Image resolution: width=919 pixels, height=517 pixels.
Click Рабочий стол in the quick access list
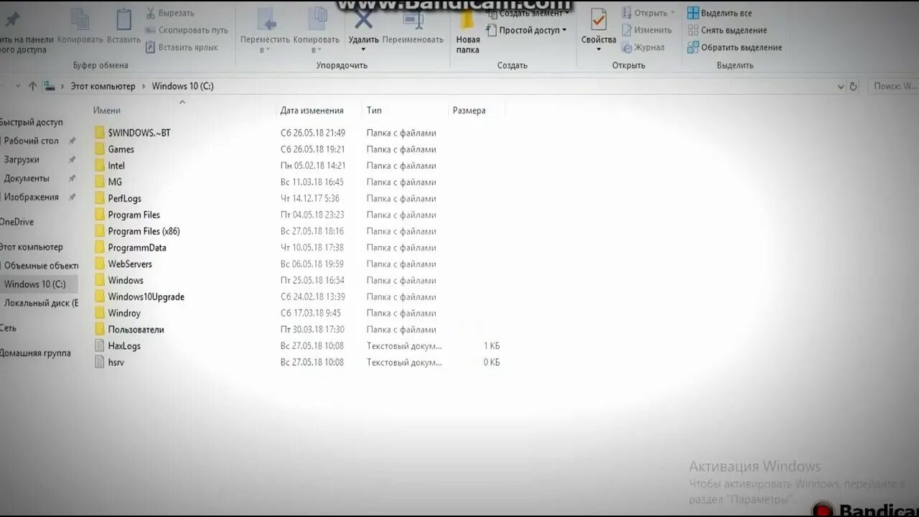coord(31,141)
